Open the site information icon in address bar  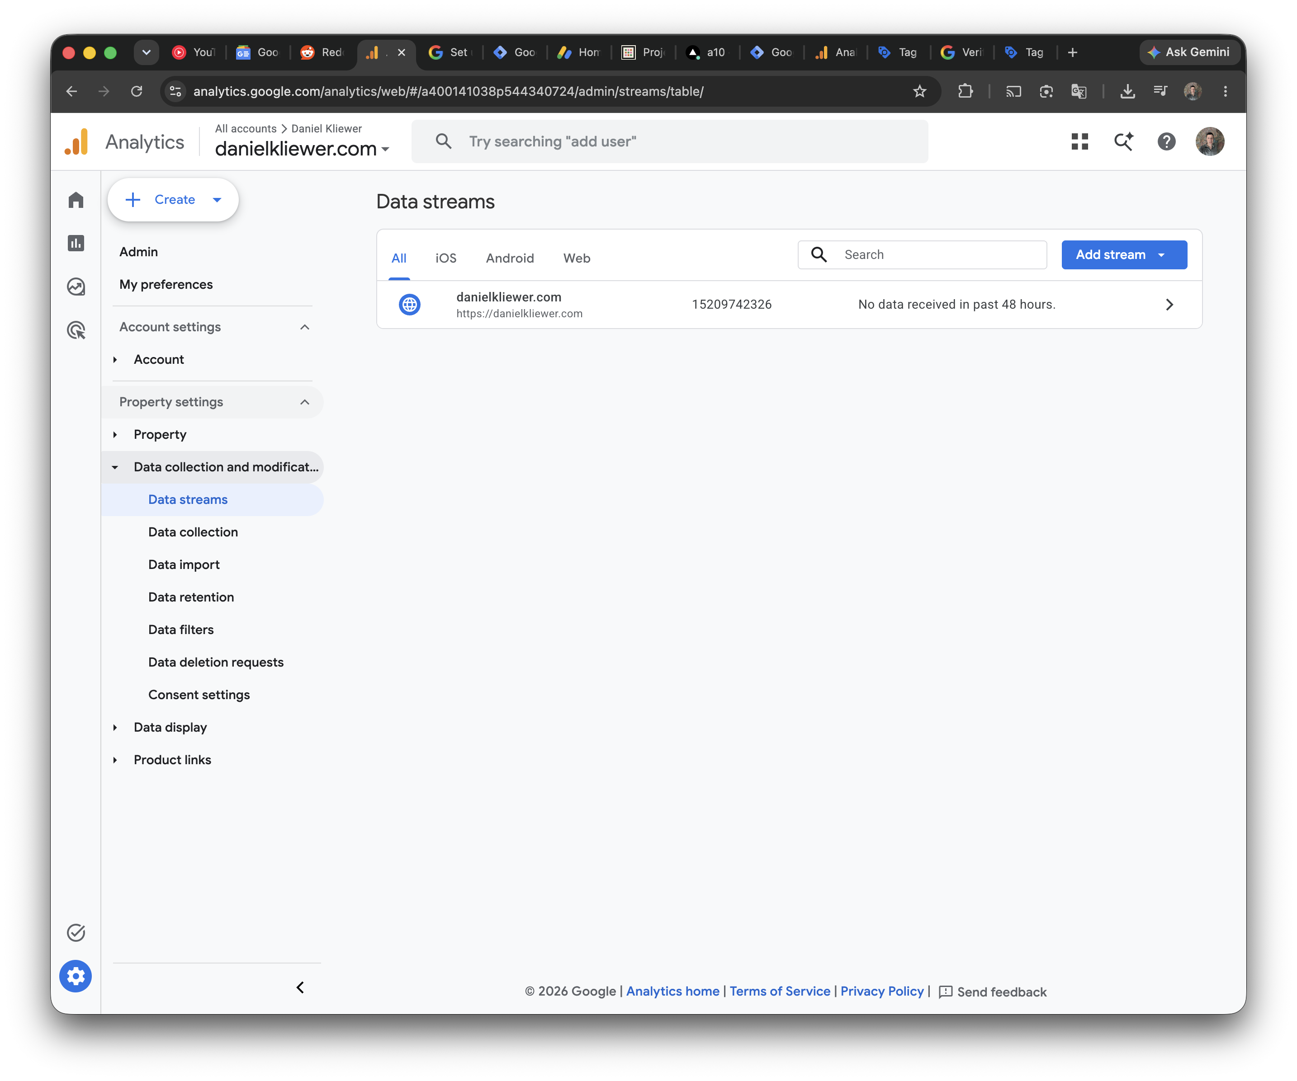(x=175, y=91)
